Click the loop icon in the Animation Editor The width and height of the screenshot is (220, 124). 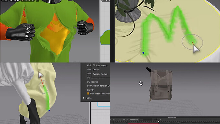(117, 120)
